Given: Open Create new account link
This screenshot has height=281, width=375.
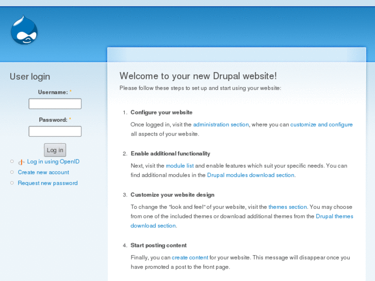Looking at the screenshot, I should click(43, 172).
